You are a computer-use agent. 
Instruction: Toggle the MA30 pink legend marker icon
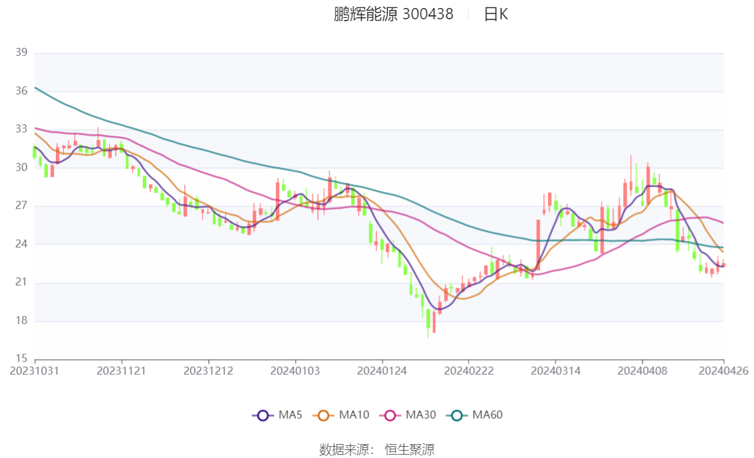click(390, 415)
